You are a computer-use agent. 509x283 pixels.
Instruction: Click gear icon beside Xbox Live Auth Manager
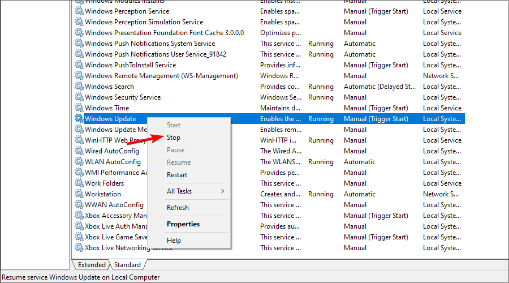click(x=79, y=226)
